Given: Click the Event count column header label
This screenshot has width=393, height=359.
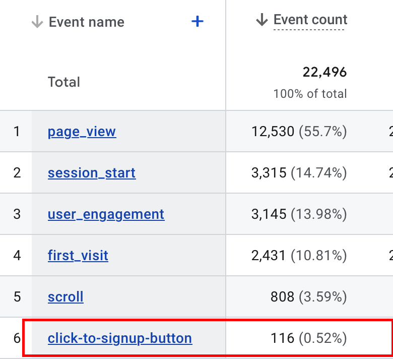Looking at the screenshot, I should pyautogui.click(x=310, y=20).
